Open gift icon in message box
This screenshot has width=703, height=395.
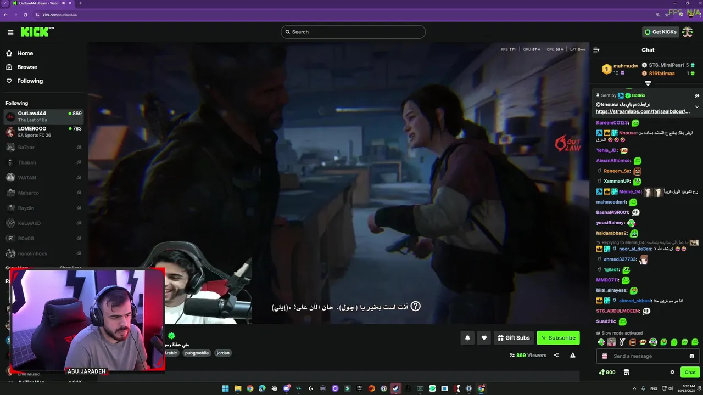pos(605,356)
